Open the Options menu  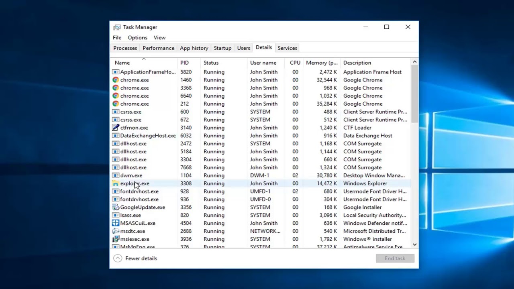point(137,38)
